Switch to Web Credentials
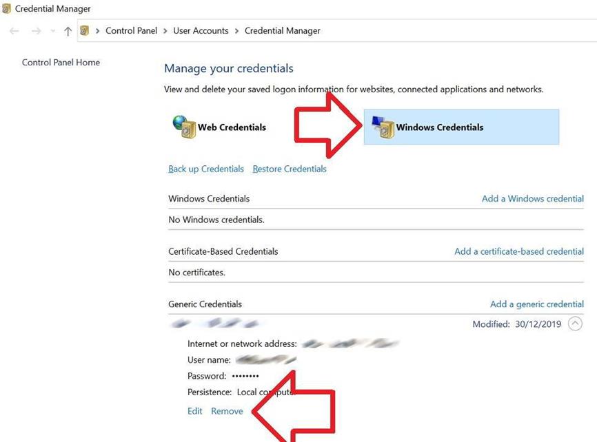597x442 pixels. (232, 127)
